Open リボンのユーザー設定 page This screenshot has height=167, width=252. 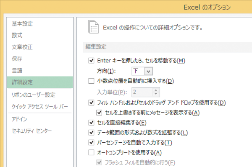[x=34, y=95]
